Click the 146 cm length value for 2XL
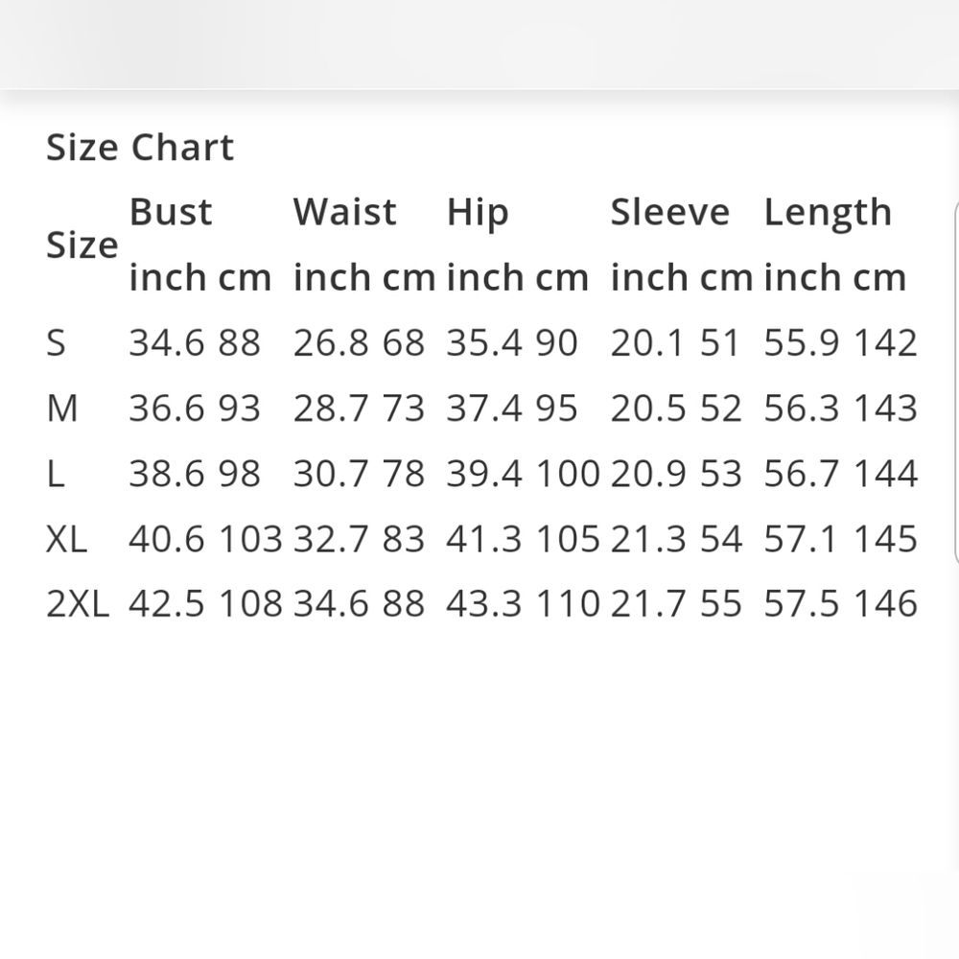The height and width of the screenshot is (959, 959). point(885,604)
